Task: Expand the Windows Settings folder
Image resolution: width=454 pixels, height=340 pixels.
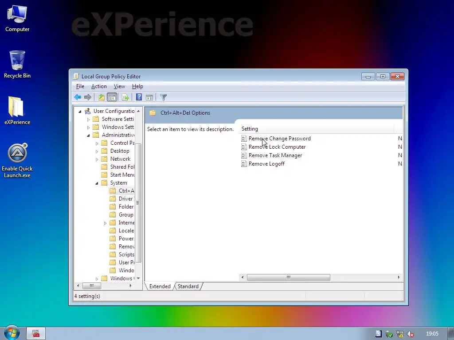Action: [x=89, y=127]
